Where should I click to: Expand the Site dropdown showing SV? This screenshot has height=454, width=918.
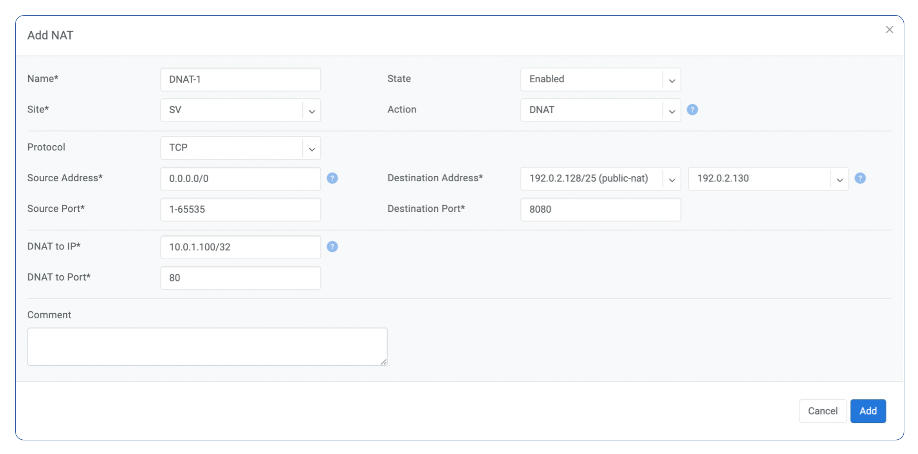(x=240, y=110)
